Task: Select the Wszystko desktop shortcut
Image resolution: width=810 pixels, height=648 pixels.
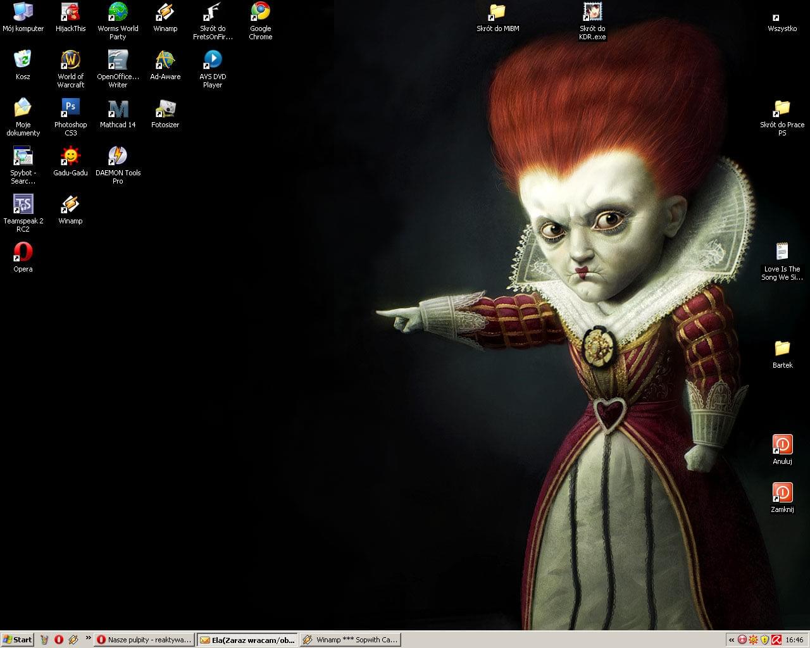Action: [782, 22]
